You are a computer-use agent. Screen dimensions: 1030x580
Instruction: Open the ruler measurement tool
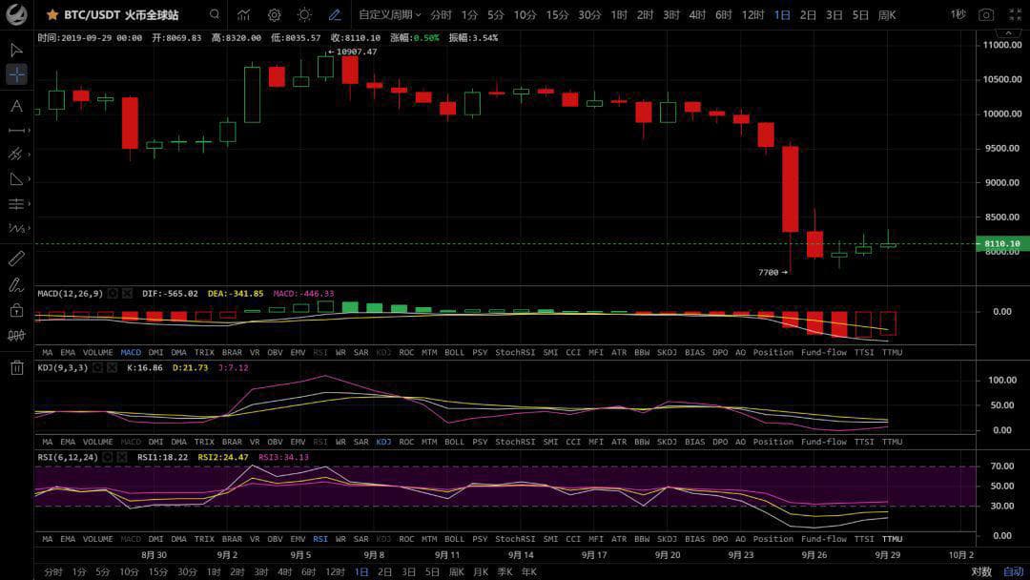(16, 259)
